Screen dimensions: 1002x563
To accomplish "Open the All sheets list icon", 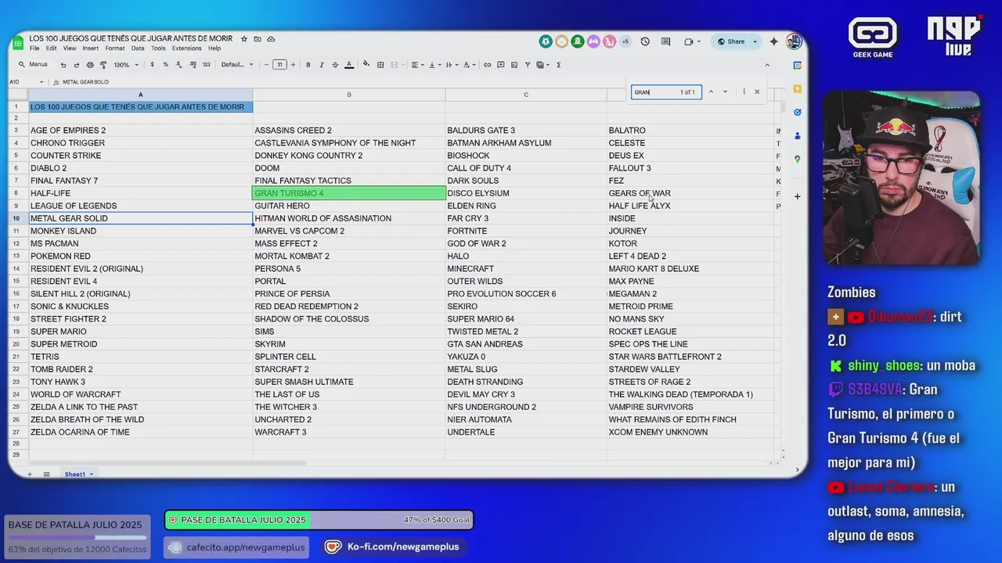I will coord(46,475).
